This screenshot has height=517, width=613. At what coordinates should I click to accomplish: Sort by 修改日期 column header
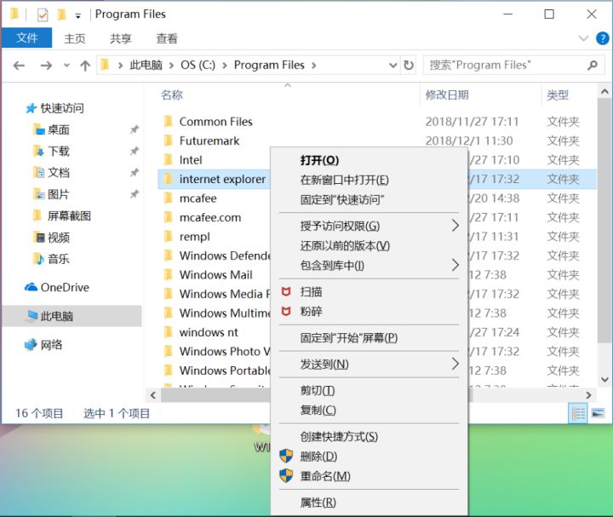pos(447,95)
